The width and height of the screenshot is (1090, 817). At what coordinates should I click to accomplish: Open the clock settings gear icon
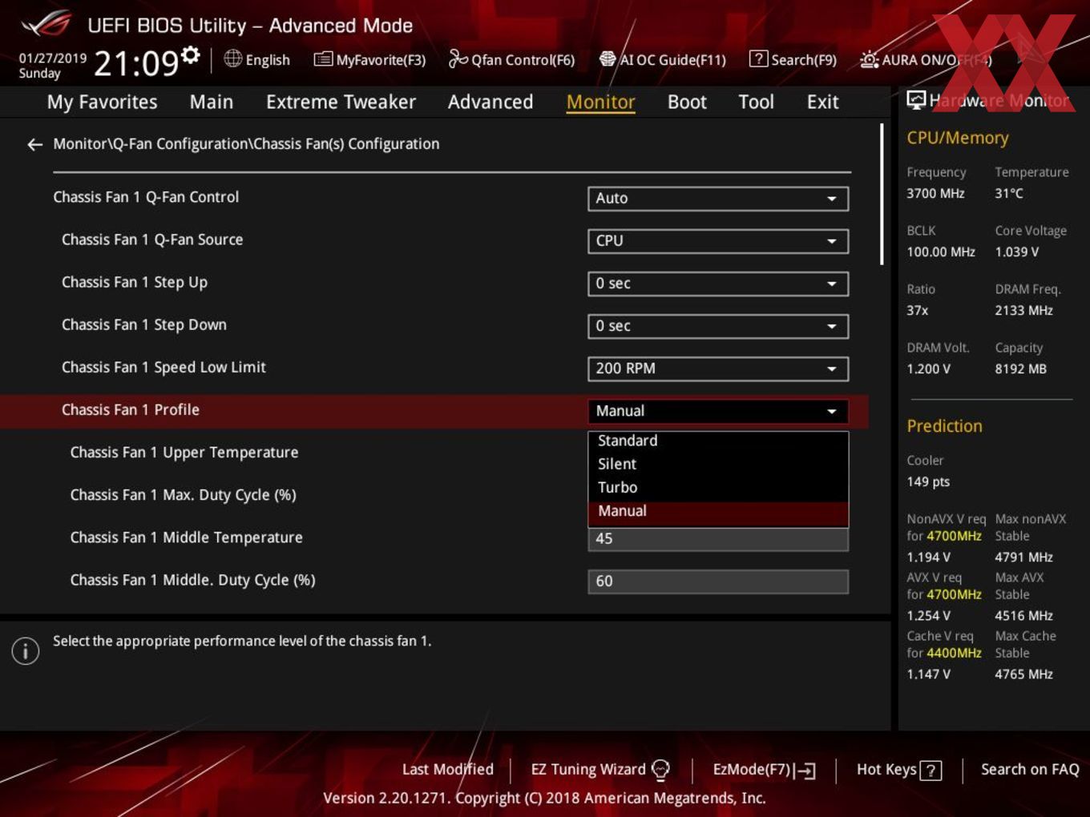pos(190,54)
